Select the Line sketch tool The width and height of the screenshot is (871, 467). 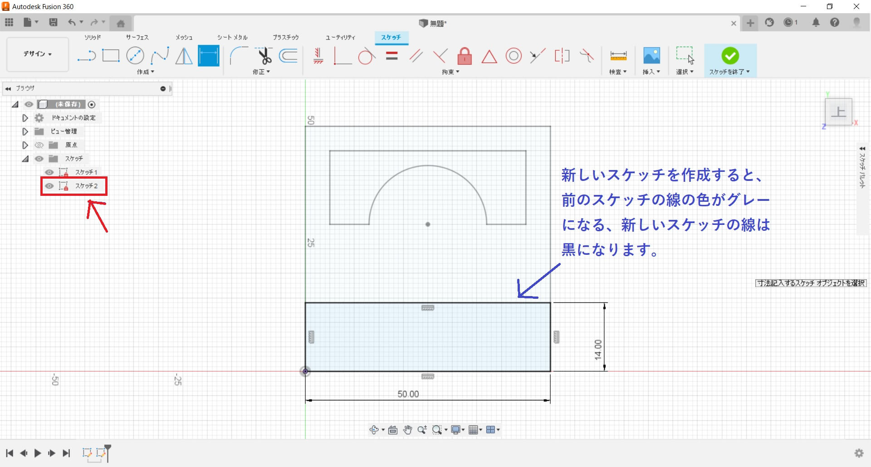(86, 56)
